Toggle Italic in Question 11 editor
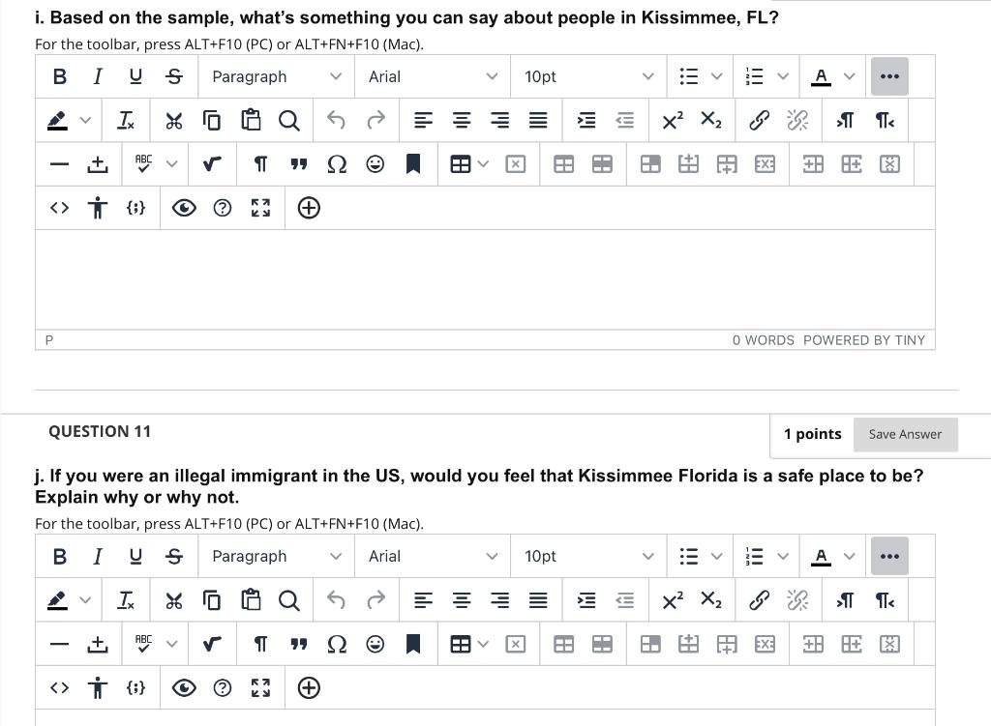Image resolution: width=991 pixels, height=726 pixels. coord(98,556)
